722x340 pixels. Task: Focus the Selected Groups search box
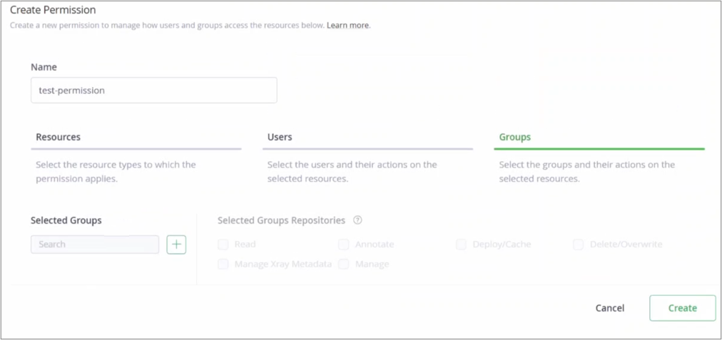click(95, 244)
